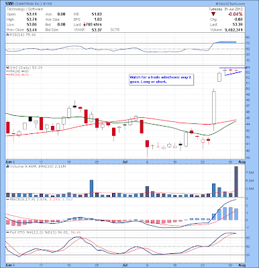Click the candlestick icon before SWI (Daily)
The image size is (259, 268).
[7, 68]
